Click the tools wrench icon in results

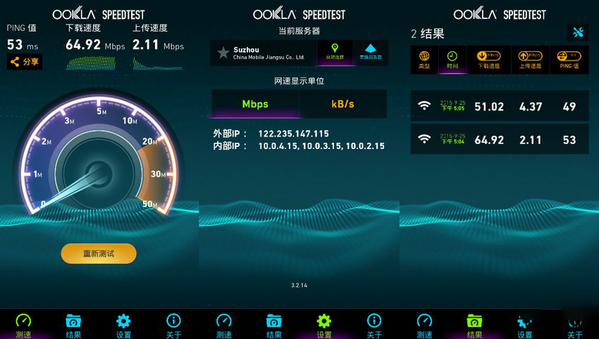tap(578, 32)
